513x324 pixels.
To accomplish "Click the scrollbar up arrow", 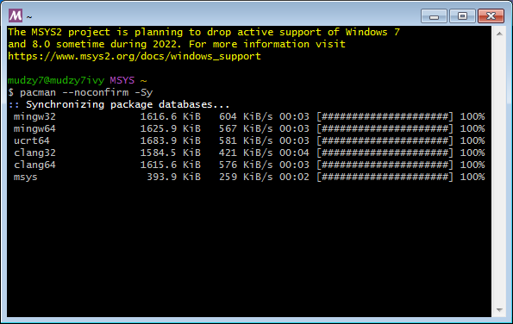I will coord(499,34).
